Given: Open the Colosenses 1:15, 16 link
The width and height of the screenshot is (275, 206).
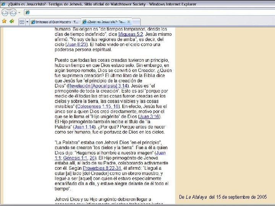Looking at the screenshot, I should pyautogui.click(x=98, y=106).
